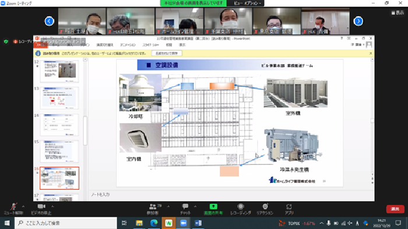
Task: Expand the audio options caret beside mute
Action: click(23, 206)
